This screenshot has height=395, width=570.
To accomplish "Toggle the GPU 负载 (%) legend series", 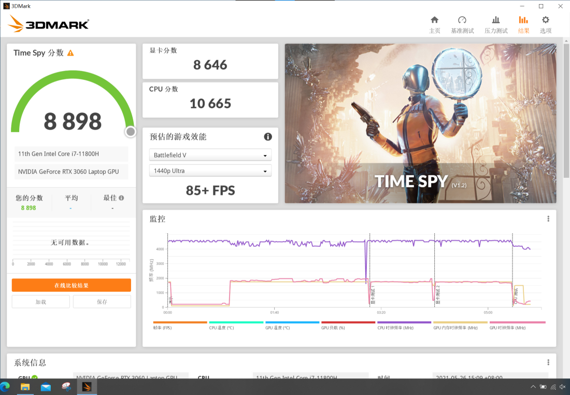I will [x=348, y=325].
